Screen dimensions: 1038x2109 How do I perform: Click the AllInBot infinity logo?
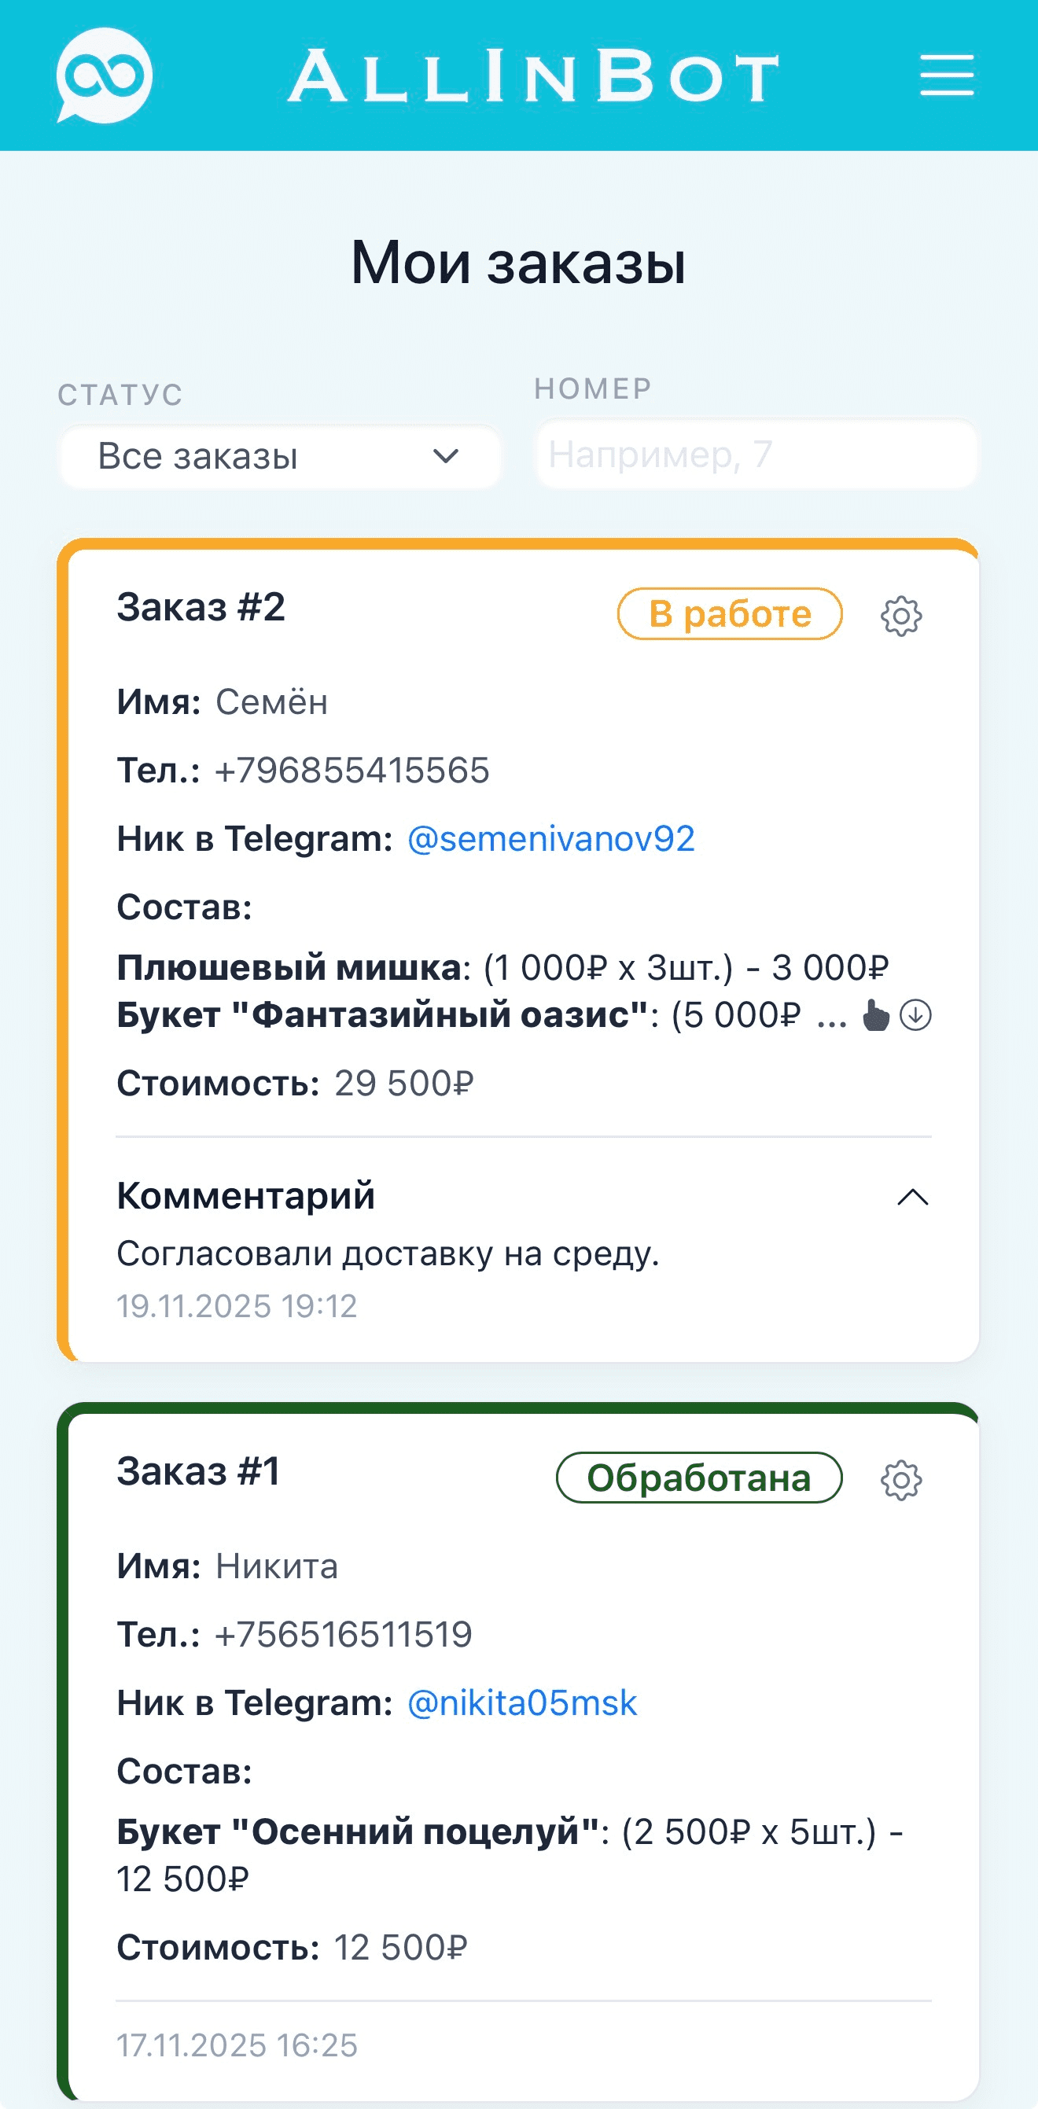[104, 76]
